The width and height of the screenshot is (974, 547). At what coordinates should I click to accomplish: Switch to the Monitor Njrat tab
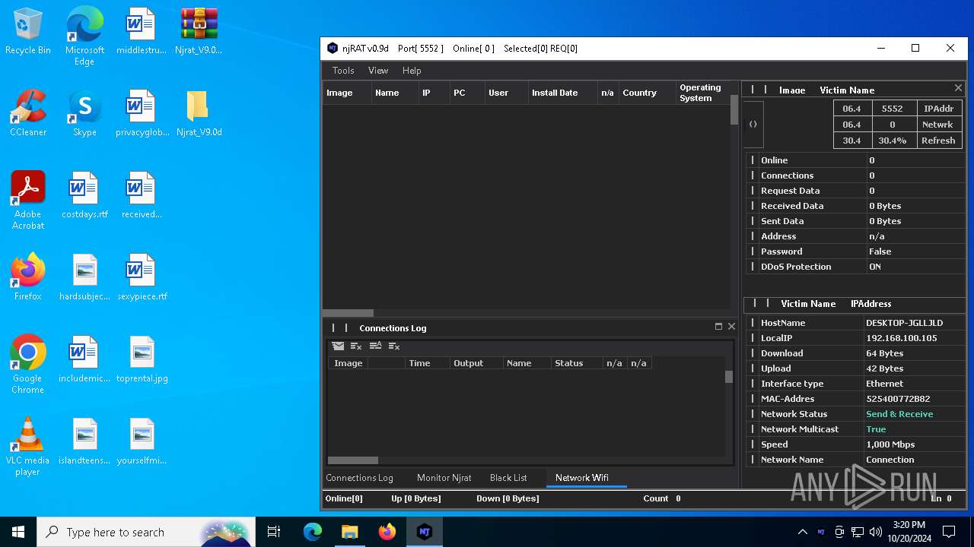coord(444,478)
